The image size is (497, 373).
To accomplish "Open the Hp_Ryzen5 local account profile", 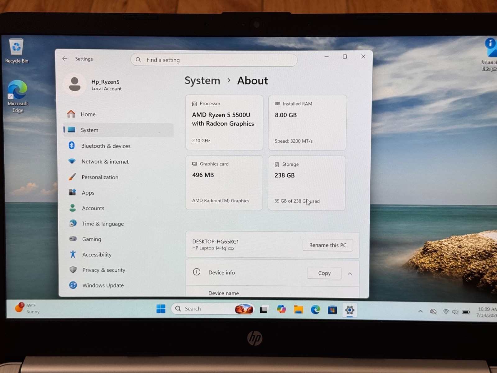I will click(93, 85).
